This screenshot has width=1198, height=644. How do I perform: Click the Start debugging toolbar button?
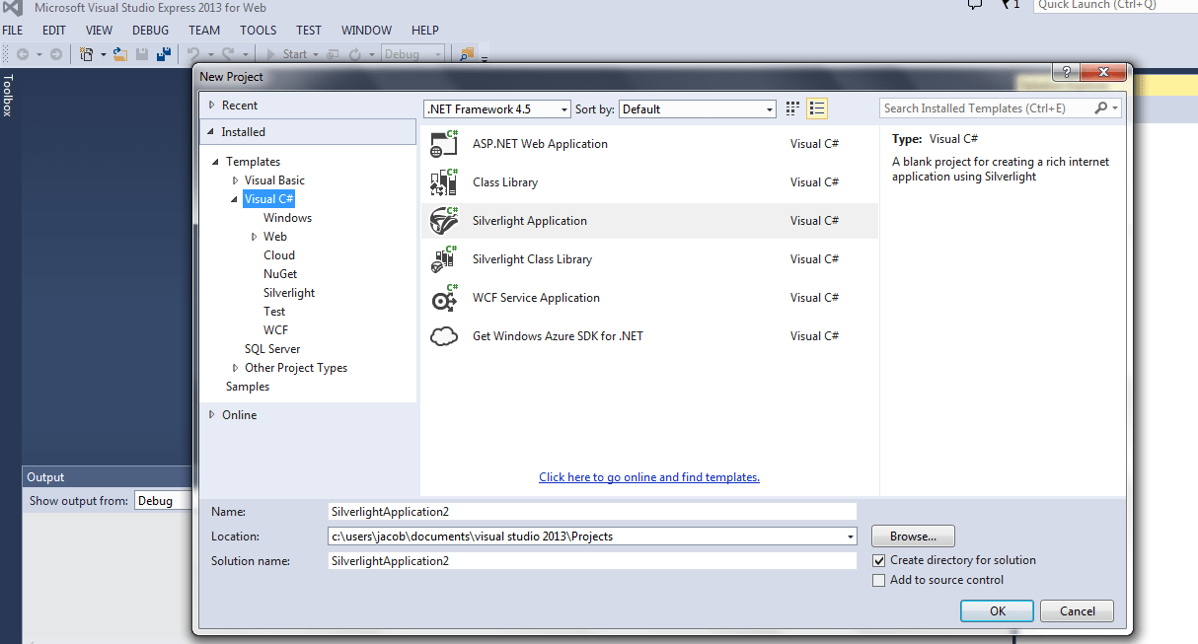[288, 54]
